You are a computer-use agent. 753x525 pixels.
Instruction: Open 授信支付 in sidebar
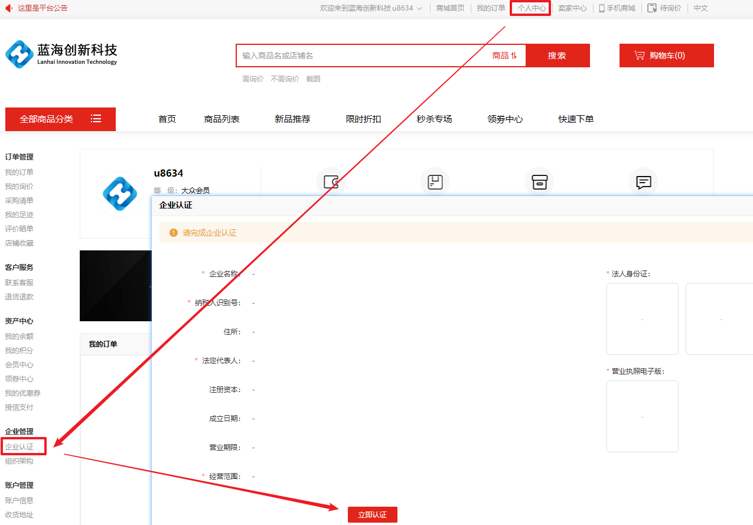[x=19, y=407]
